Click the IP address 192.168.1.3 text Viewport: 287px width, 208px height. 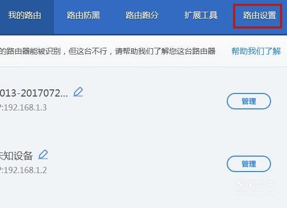pyautogui.click(x=23, y=107)
